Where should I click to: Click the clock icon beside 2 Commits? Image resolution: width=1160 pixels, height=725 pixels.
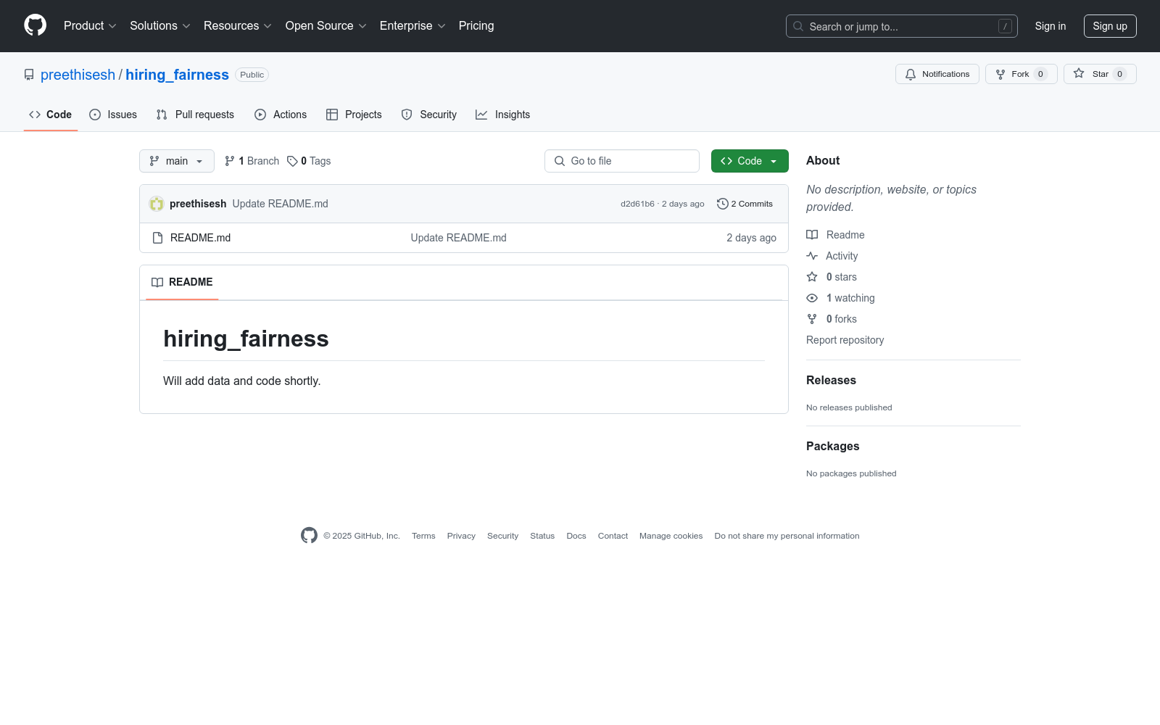pyautogui.click(x=722, y=204)
